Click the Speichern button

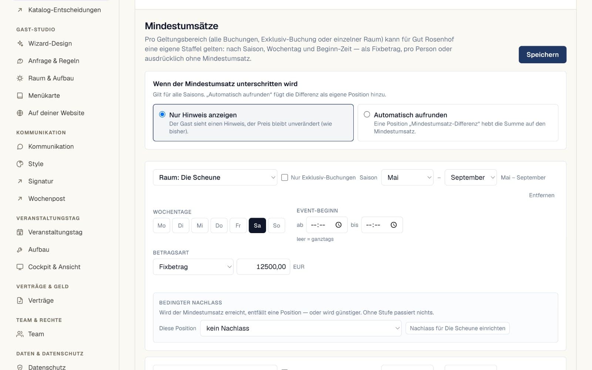(x=542, y=55)
